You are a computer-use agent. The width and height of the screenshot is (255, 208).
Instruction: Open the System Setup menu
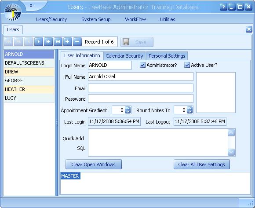(96, 19)
